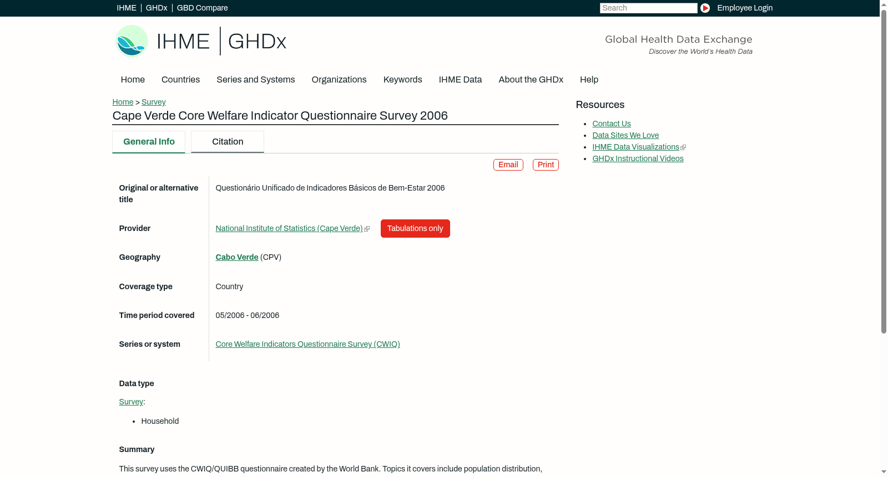Screen dimensions: 888x477
Task: Open IHME link in top bar
Action: pos(127,8)
